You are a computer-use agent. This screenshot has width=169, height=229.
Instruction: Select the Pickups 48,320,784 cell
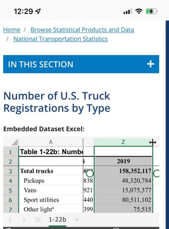pos(123,181)
